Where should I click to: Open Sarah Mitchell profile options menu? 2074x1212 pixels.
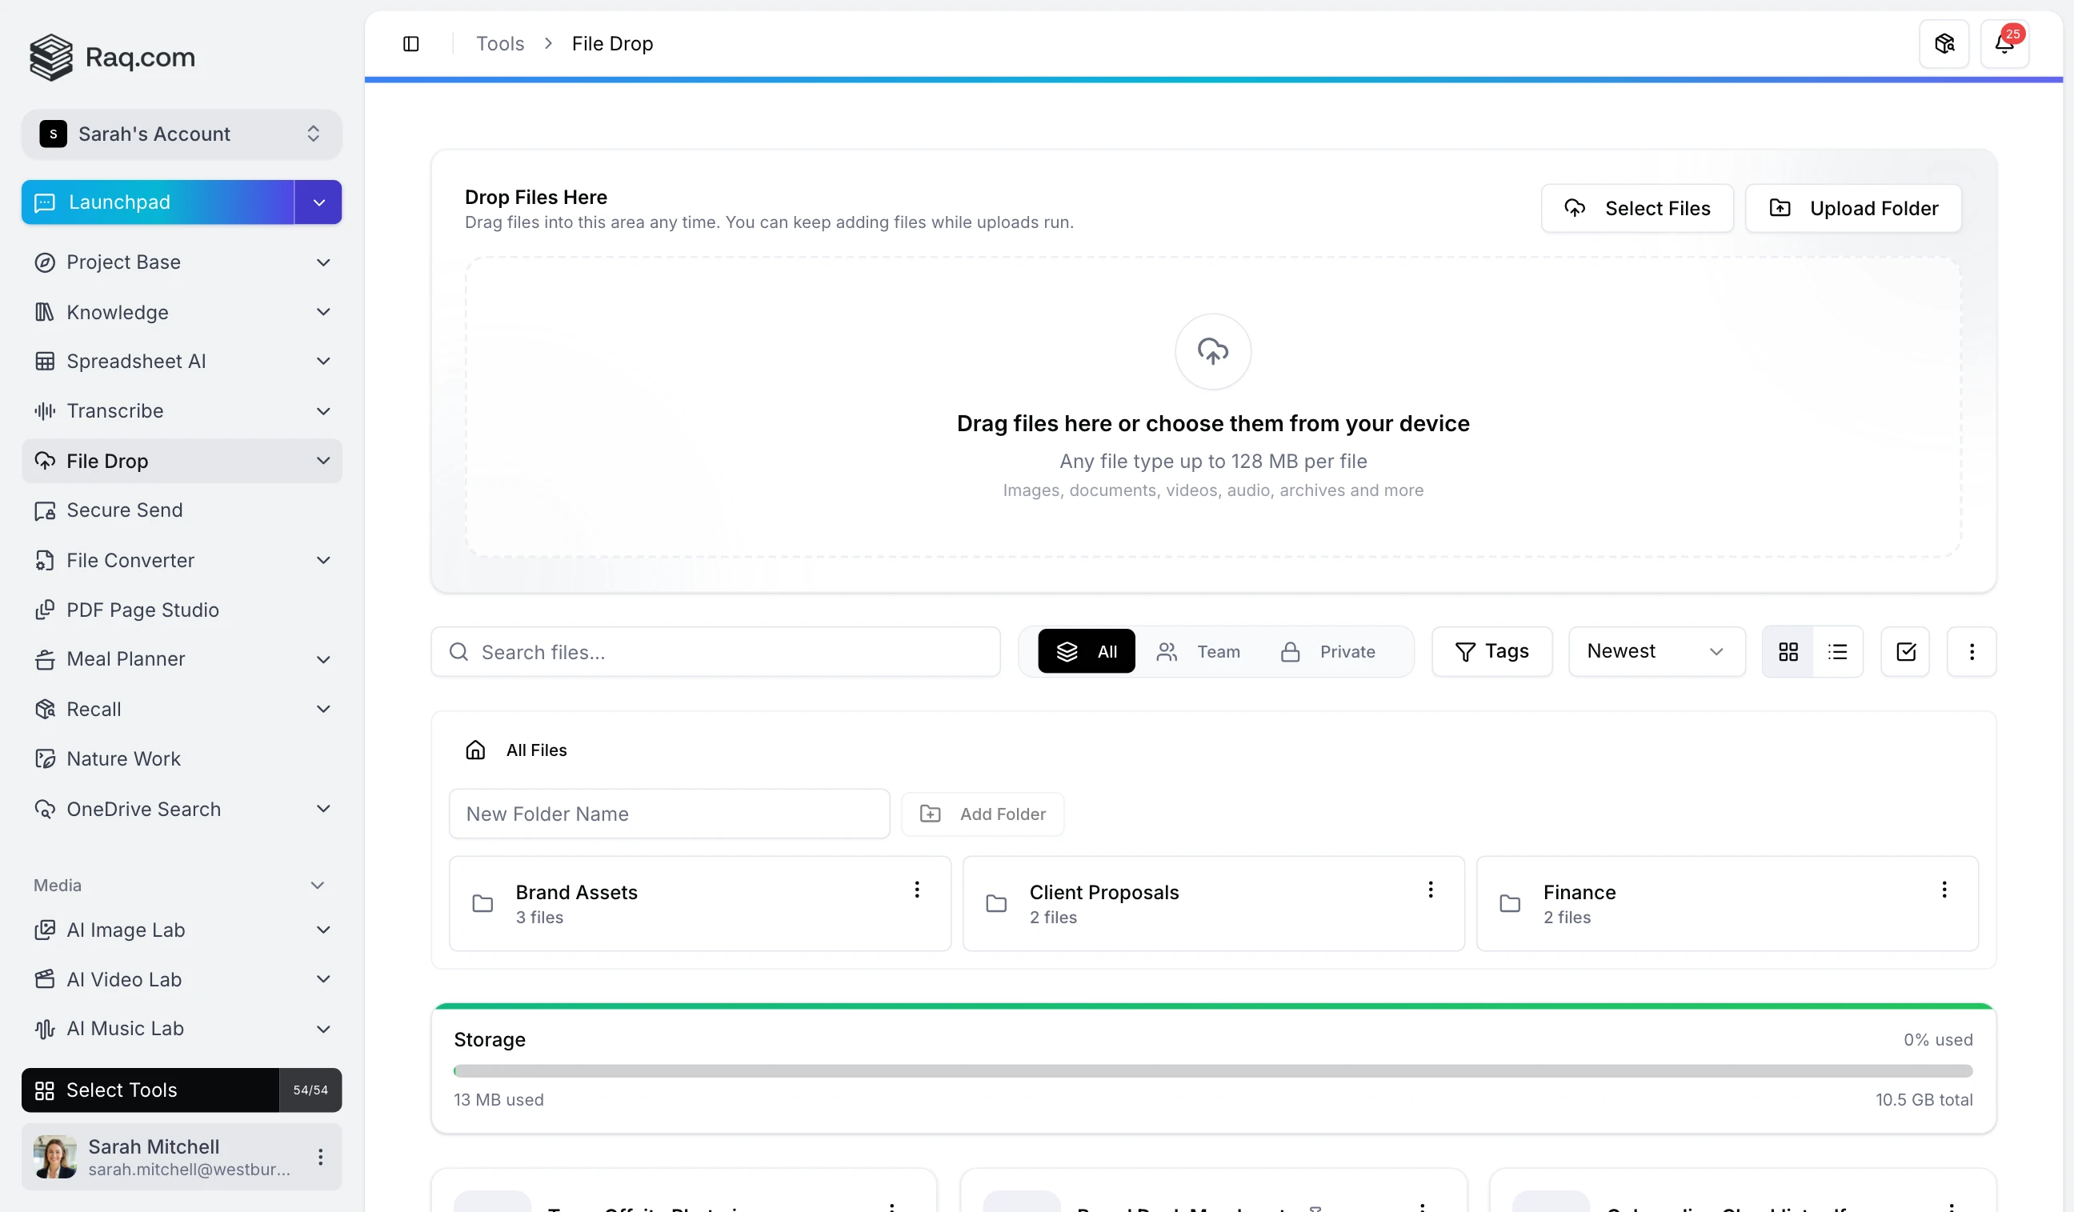coord(320,1157)
